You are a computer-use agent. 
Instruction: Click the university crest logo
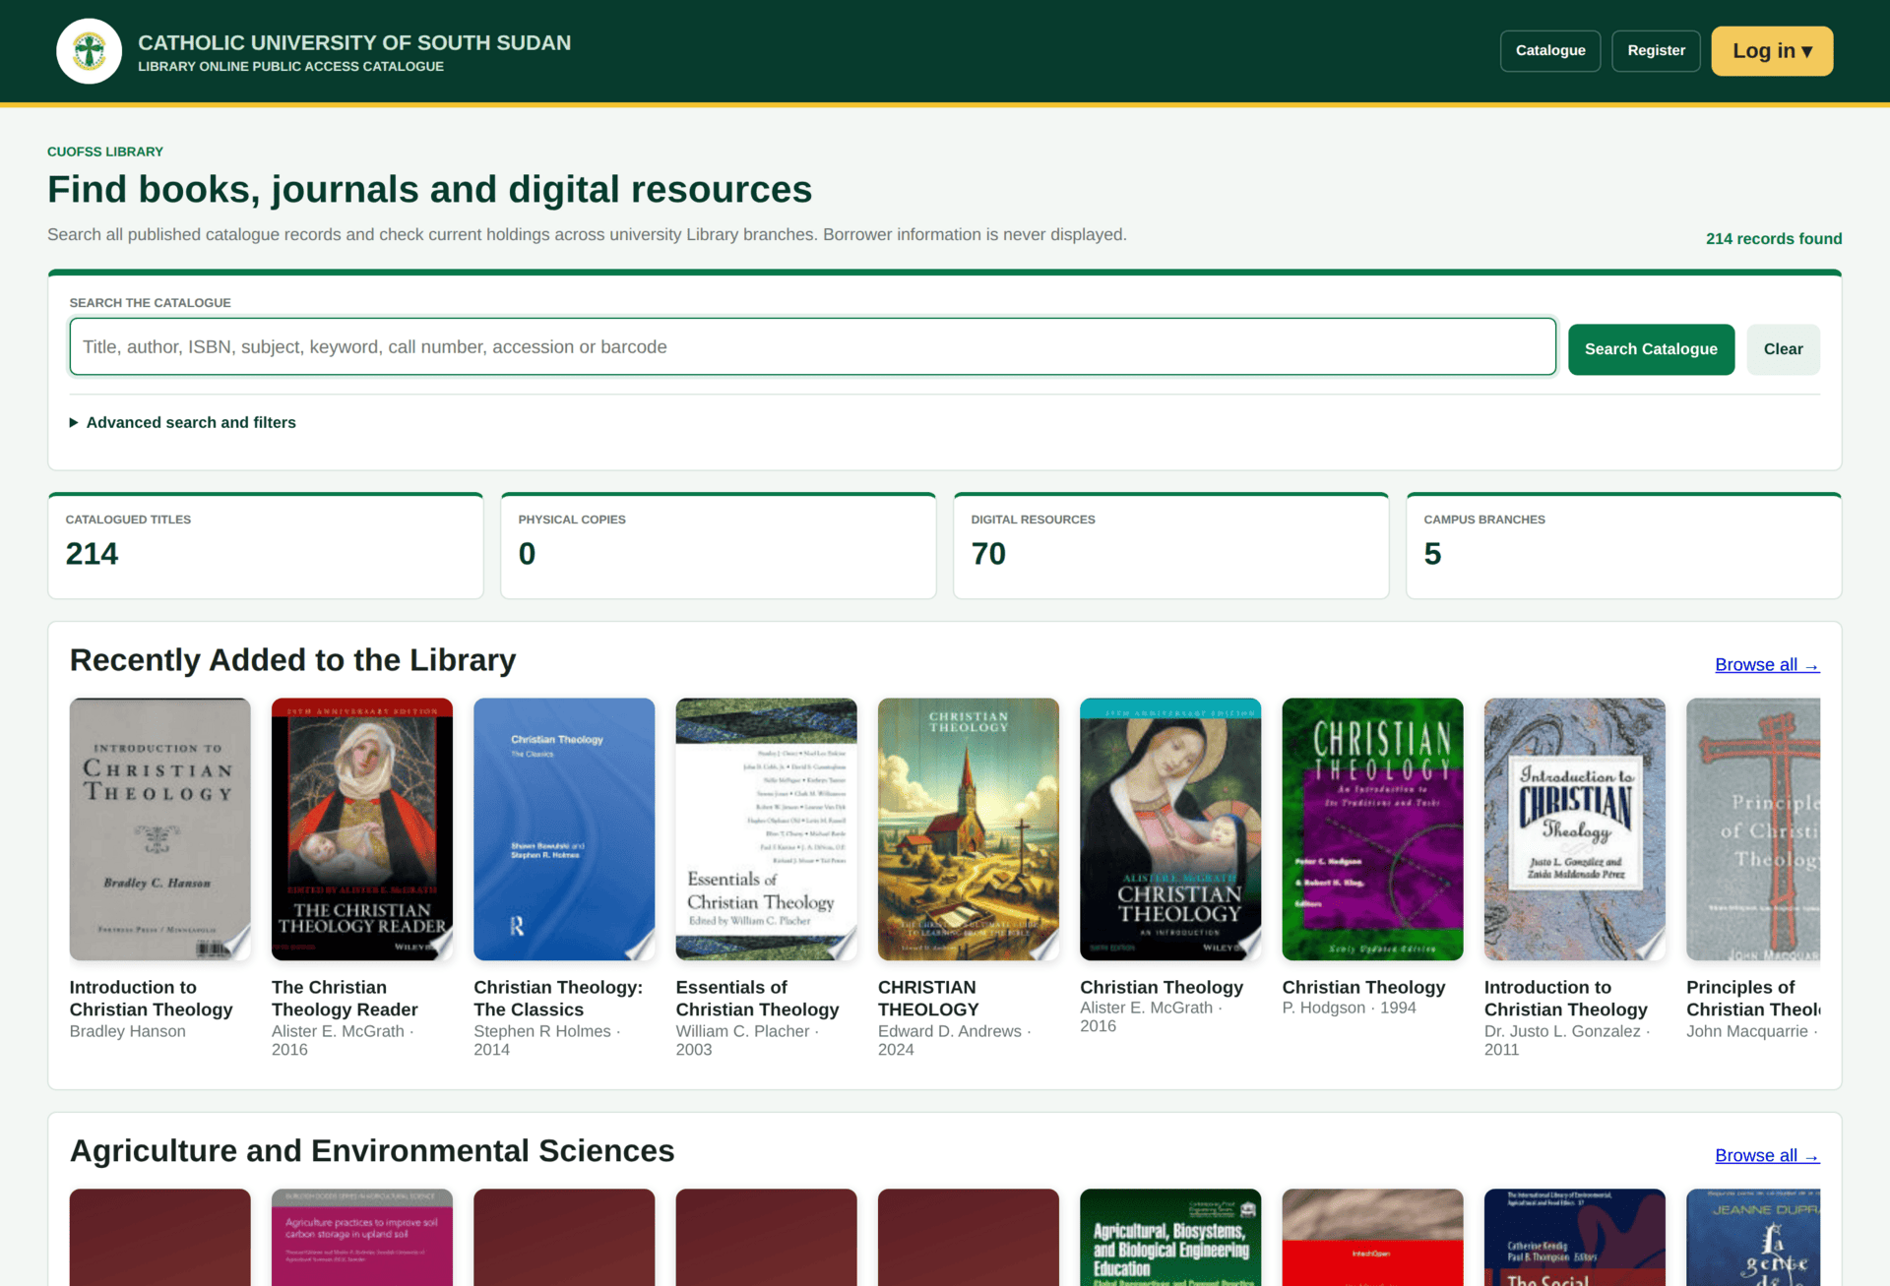(89, 51)
